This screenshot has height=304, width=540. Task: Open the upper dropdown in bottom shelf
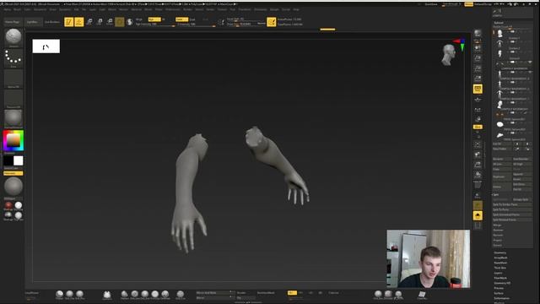215,293
